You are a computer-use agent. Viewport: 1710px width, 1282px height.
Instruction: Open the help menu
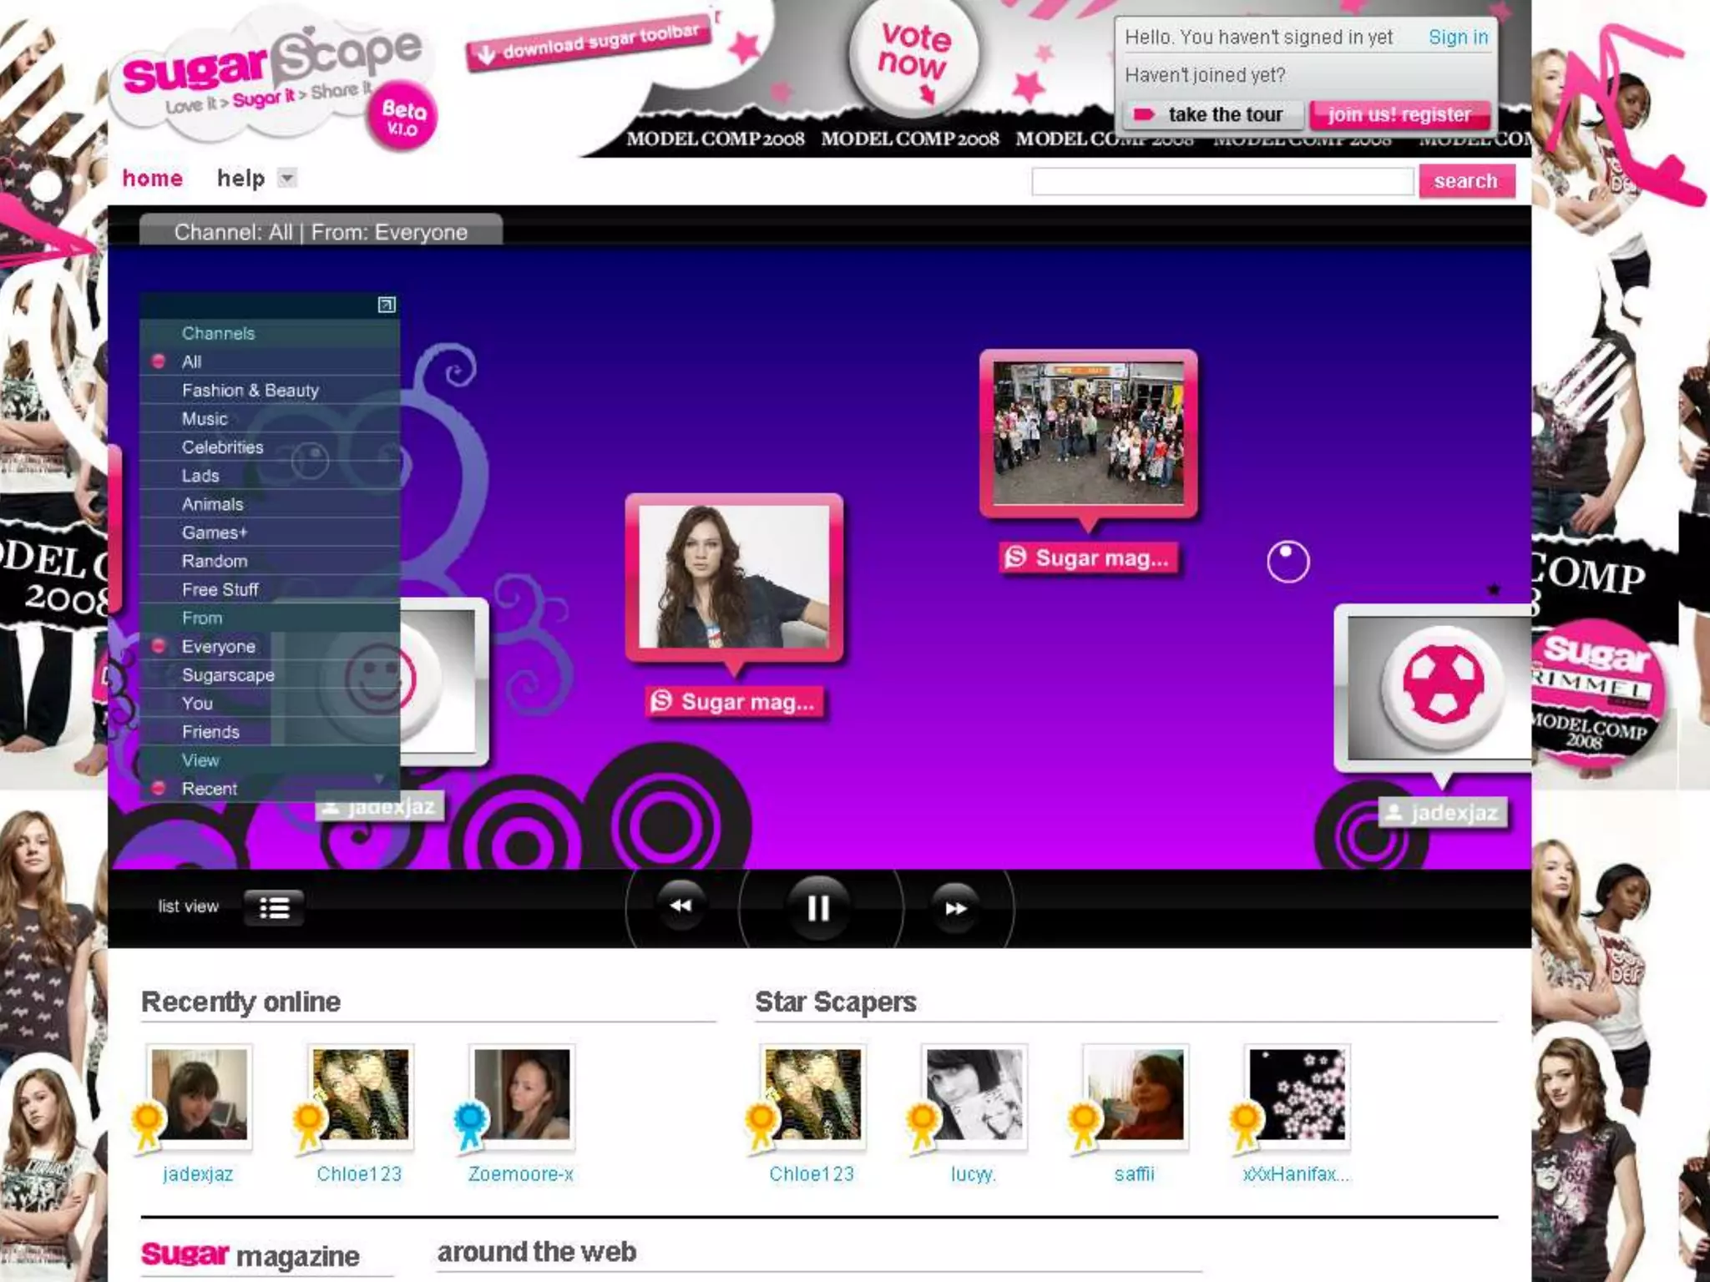[240, 178]
